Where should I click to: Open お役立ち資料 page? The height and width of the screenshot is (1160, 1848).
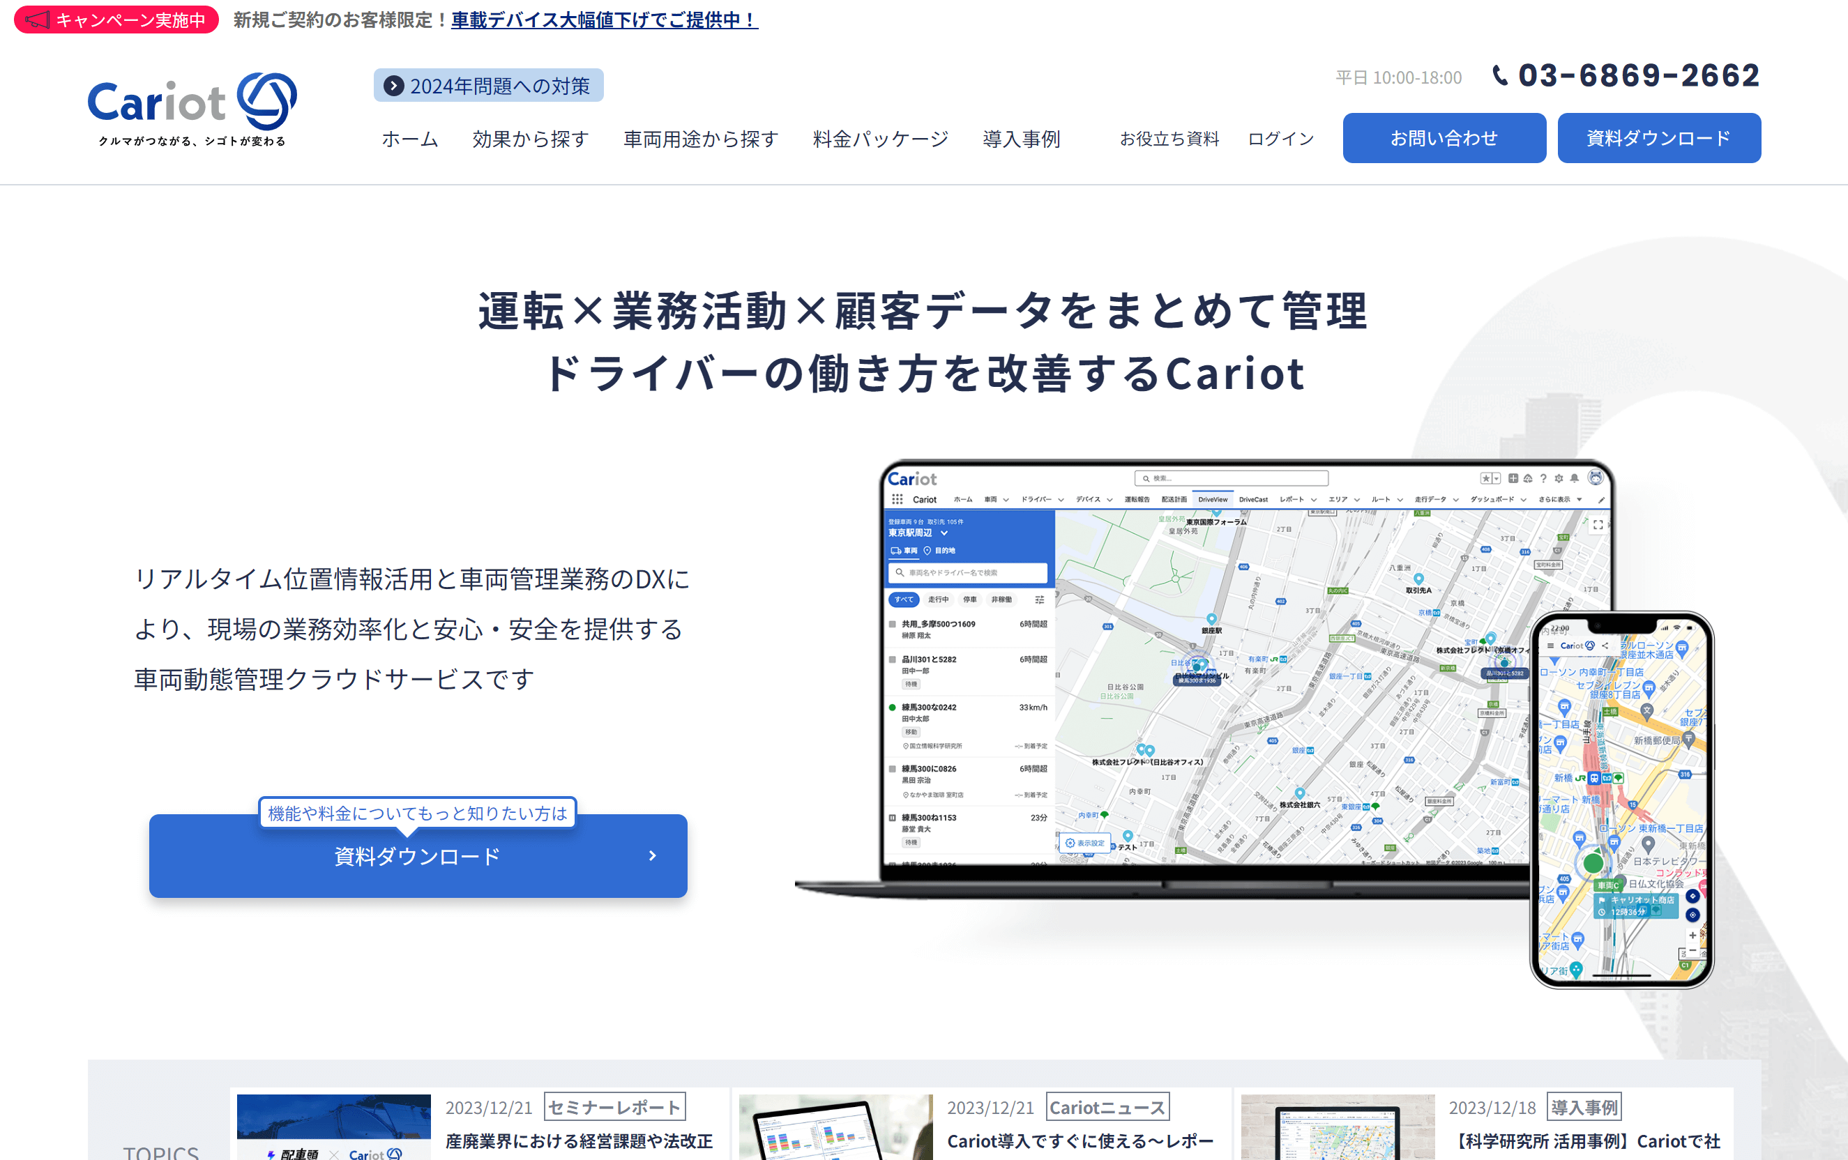point(1169,139)
